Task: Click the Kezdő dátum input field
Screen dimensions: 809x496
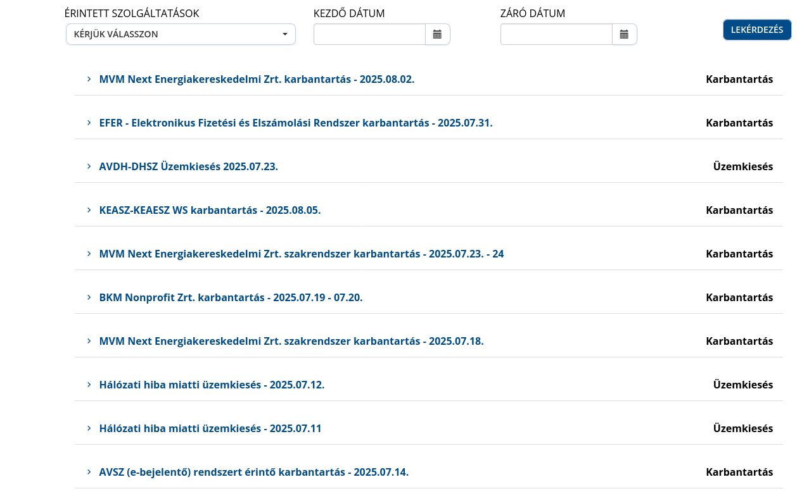Action: pos(369,34)
